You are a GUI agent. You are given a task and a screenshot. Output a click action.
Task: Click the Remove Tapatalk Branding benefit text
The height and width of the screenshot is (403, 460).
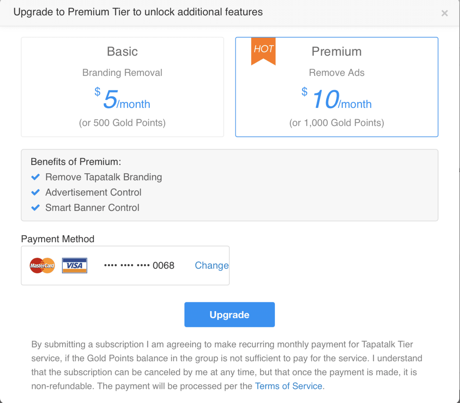click(104, 177)
